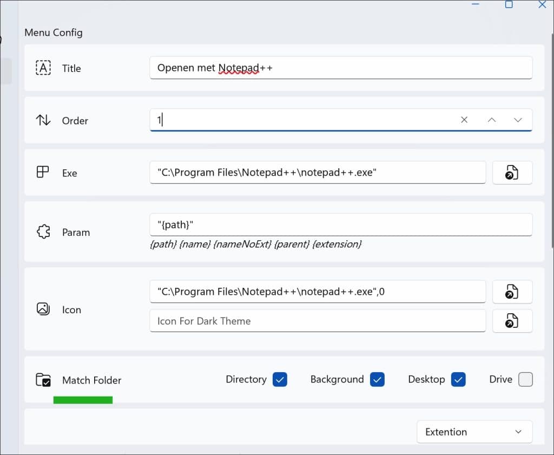
Task: Open the Extention dropdown
Action: point(474,432)
